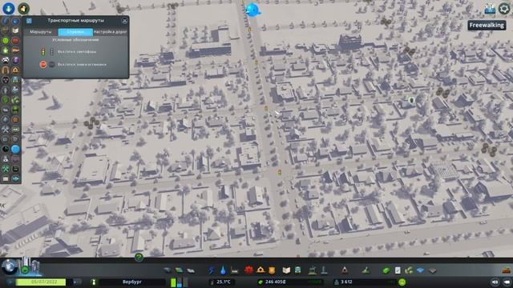This screenshot has height=288, width=513.
Task: Open Water and Sewage menu
Action: tap(223, 270)
